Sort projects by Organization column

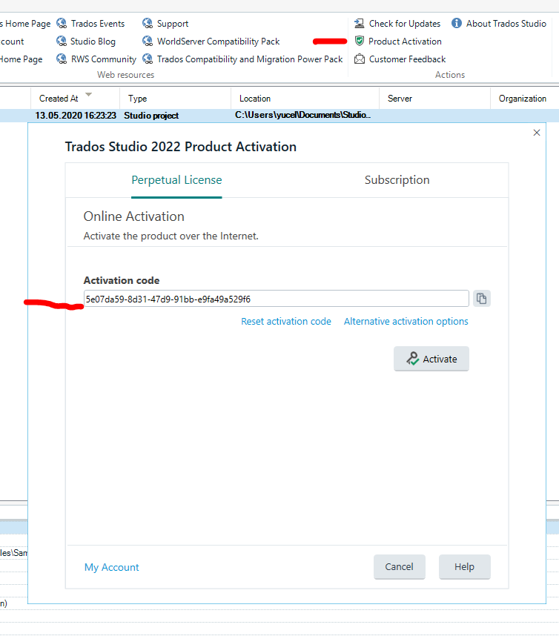[x=524, y=98]
